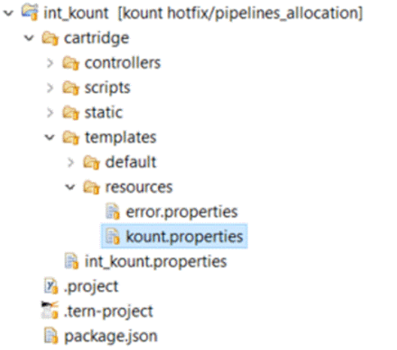Click the kount.properties file icon
This screenshot has height=350, width=397.
112,236
